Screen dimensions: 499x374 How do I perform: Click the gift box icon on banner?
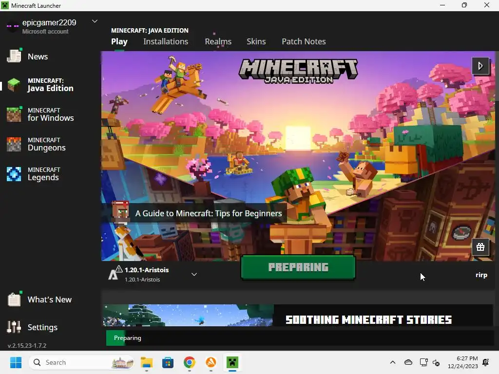click(x=480, y=247)
